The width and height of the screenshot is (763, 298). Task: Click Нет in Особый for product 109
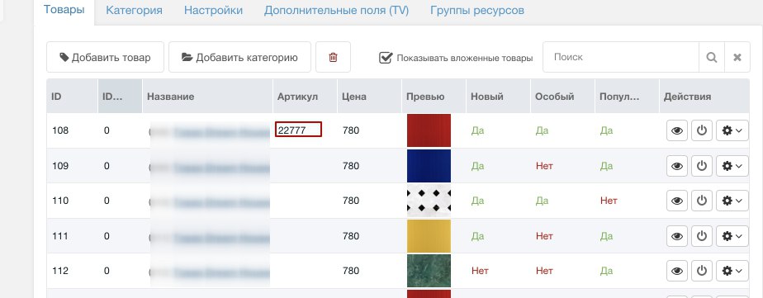tap(544, 166)
